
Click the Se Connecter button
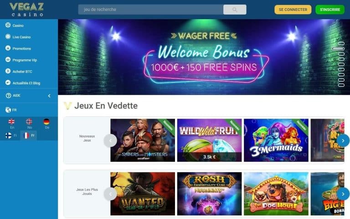click(293, 10)
